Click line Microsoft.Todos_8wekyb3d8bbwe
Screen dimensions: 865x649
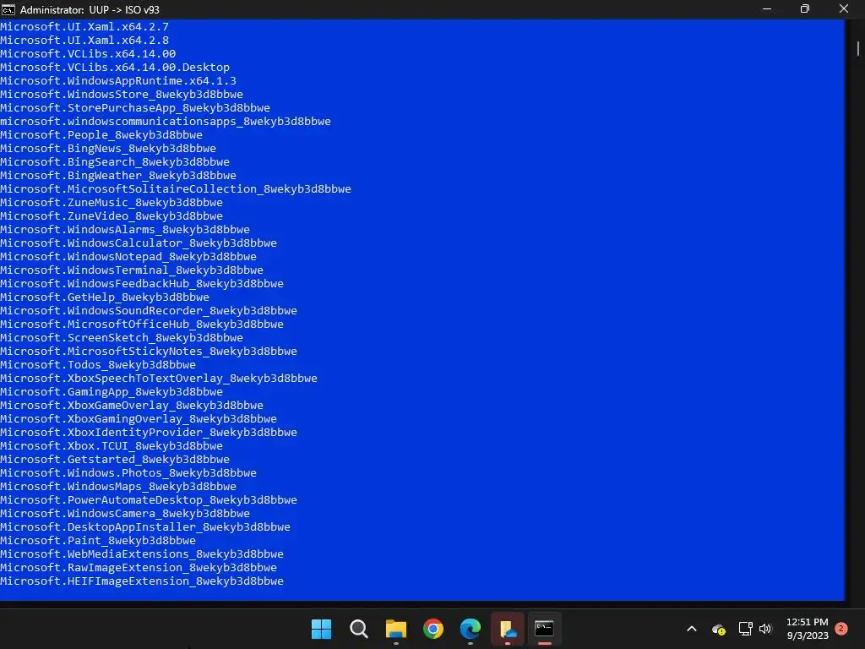[98, 365]
